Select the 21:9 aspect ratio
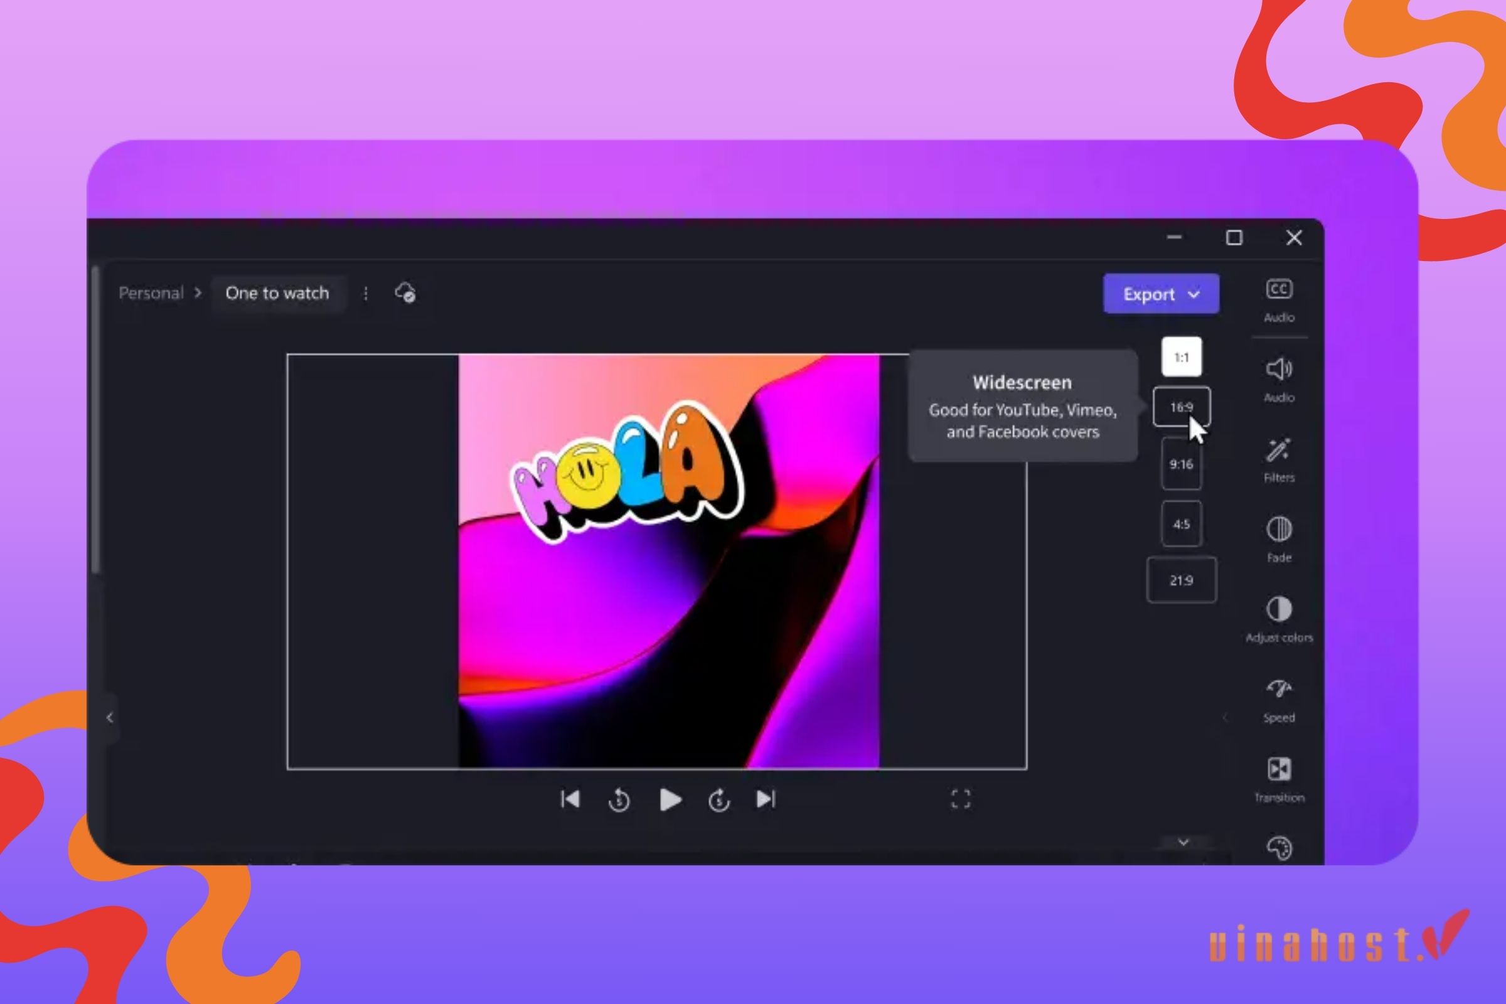 click(x=1182, y=580)
